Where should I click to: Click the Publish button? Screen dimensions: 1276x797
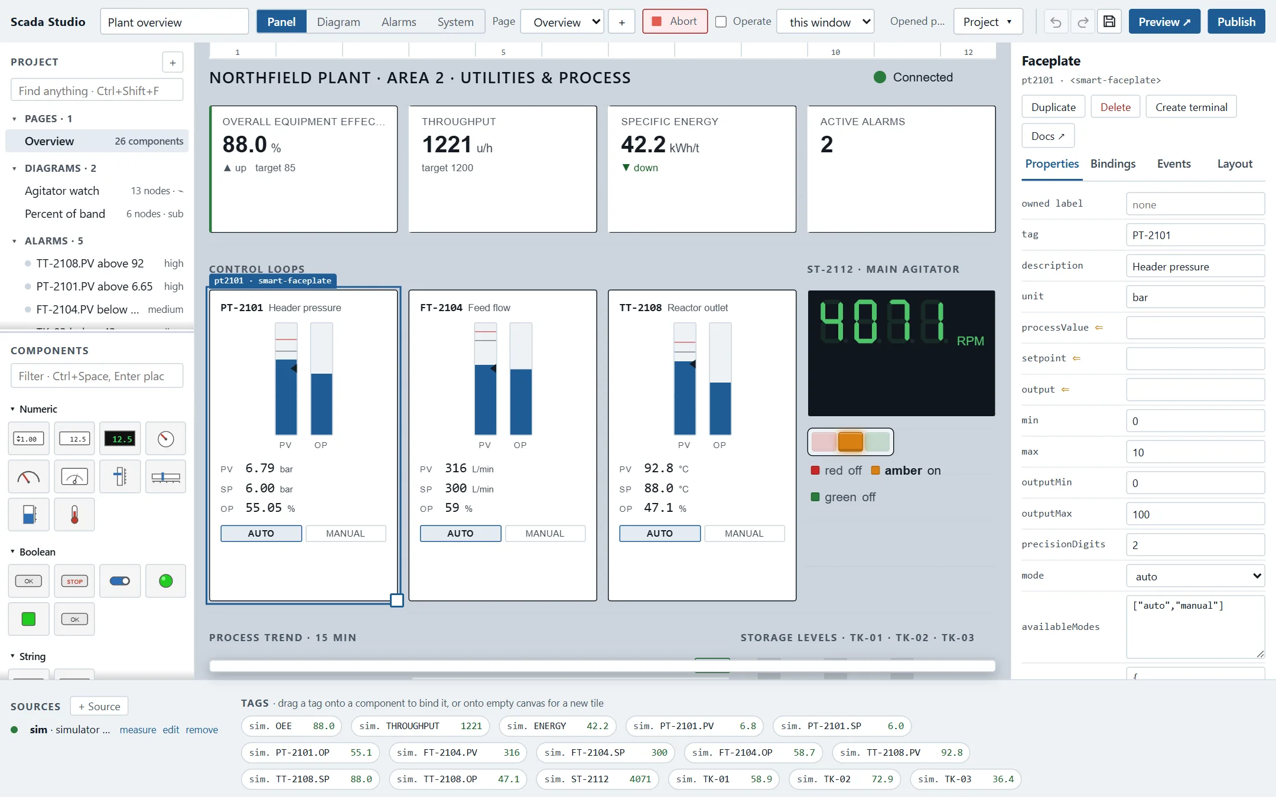point(1236,22)
